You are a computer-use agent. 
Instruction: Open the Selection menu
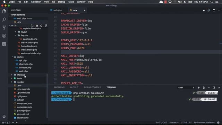click(x=36, y=2)
